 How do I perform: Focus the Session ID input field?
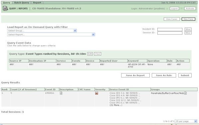[x=170, y=33]
